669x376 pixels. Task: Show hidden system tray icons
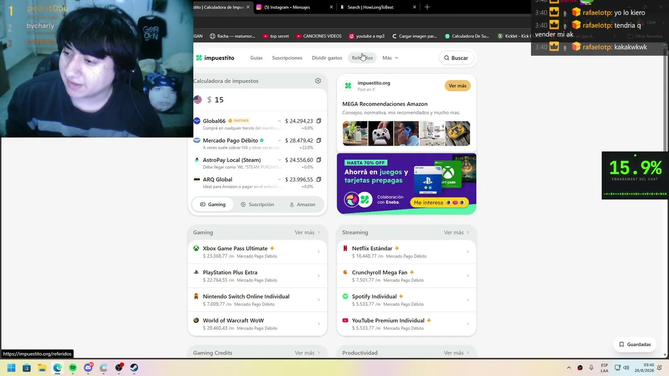(x=569, y=368)
